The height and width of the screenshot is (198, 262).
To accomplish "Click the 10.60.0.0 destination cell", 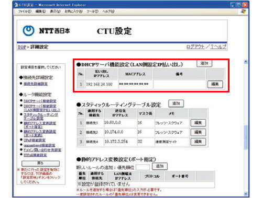I will point(121,123).
